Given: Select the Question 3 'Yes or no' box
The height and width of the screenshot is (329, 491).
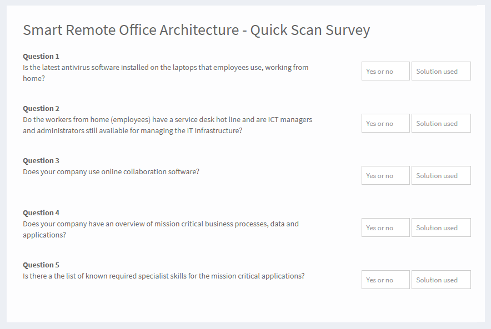Looking at the screenshot, I should (x=385, y=175).
